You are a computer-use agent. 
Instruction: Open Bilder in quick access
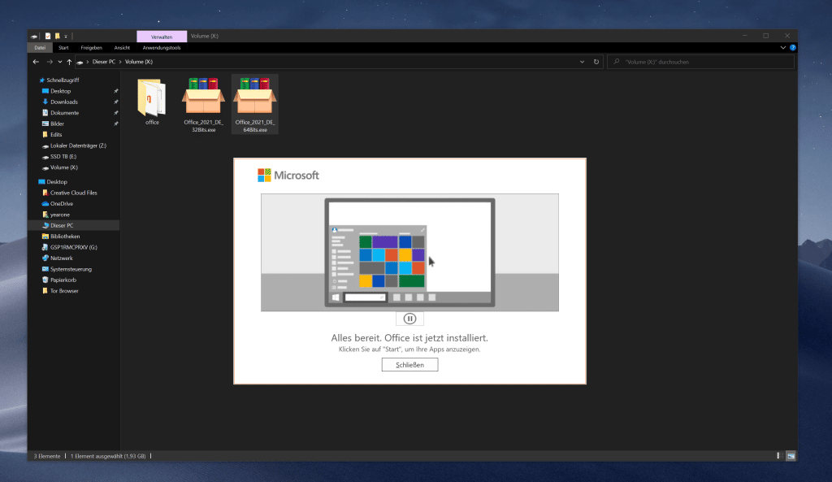(53, 124)
